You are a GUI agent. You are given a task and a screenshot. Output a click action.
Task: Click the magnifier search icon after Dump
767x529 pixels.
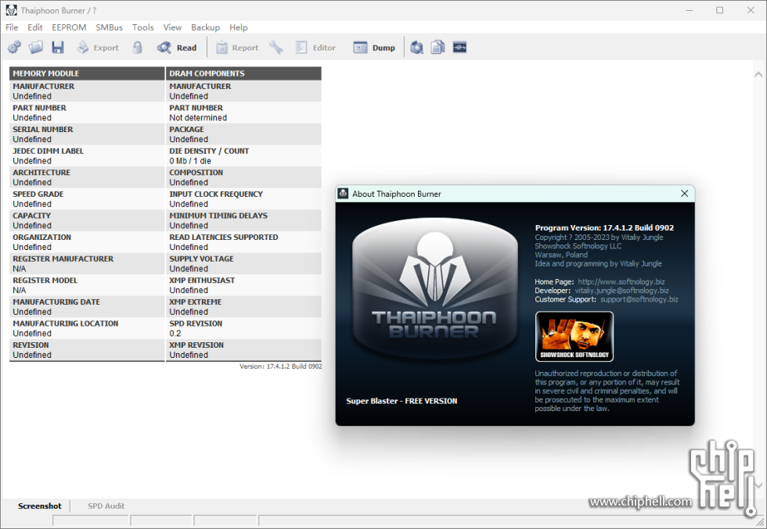[x=416, y=48]
